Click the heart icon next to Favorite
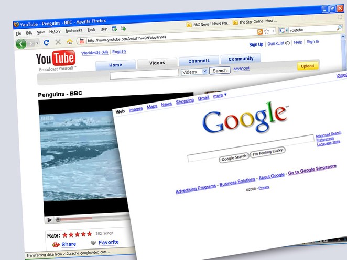The width and height of the screenshot is (347, 260). pos(93,243)
